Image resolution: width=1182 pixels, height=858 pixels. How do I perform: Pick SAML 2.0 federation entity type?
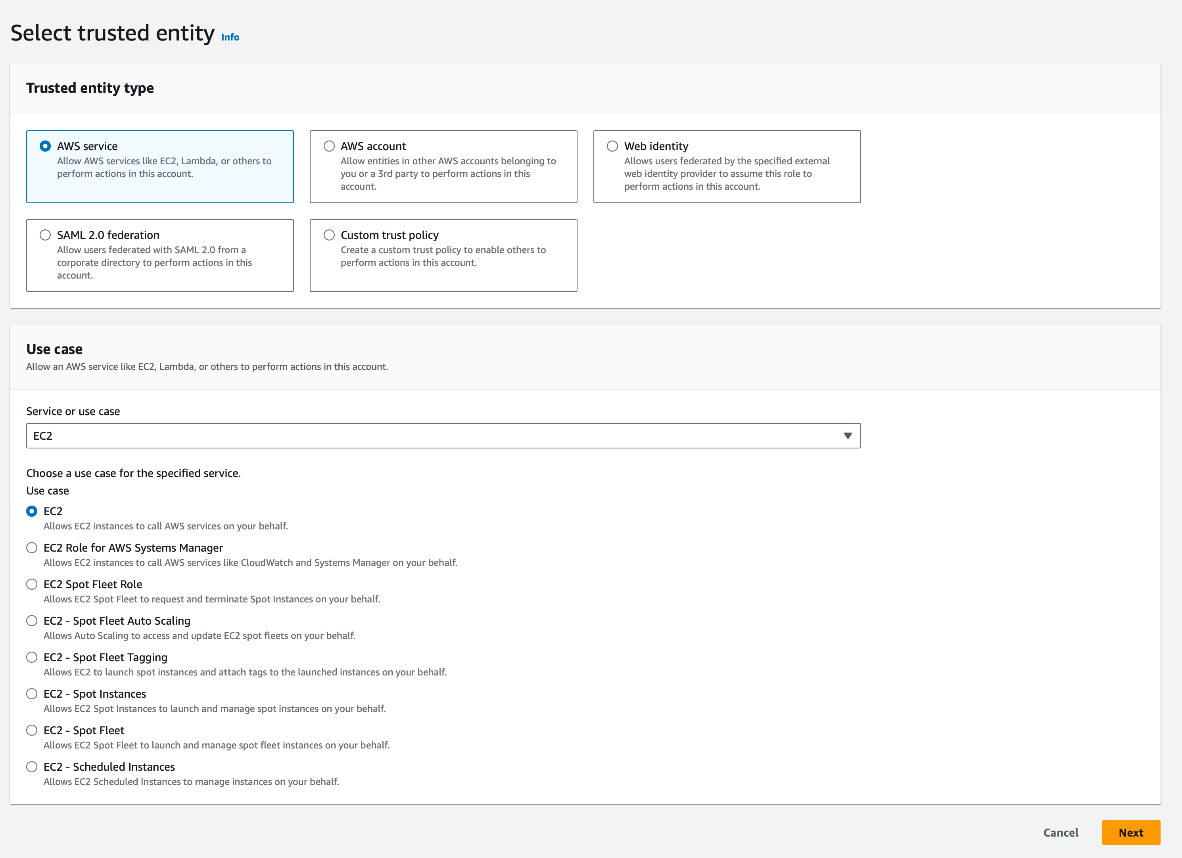(x=45, y=235)
